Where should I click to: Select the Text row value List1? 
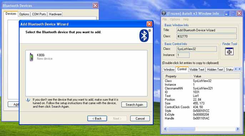(x=196, y=96)
